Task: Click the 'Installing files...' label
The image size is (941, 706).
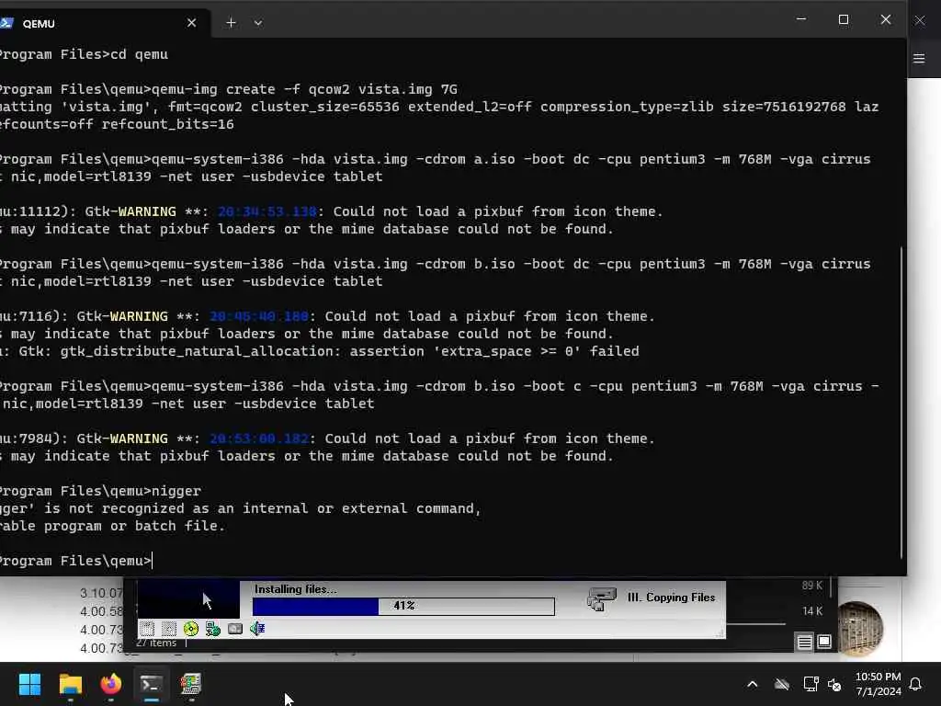Action: tap(295, 589)
